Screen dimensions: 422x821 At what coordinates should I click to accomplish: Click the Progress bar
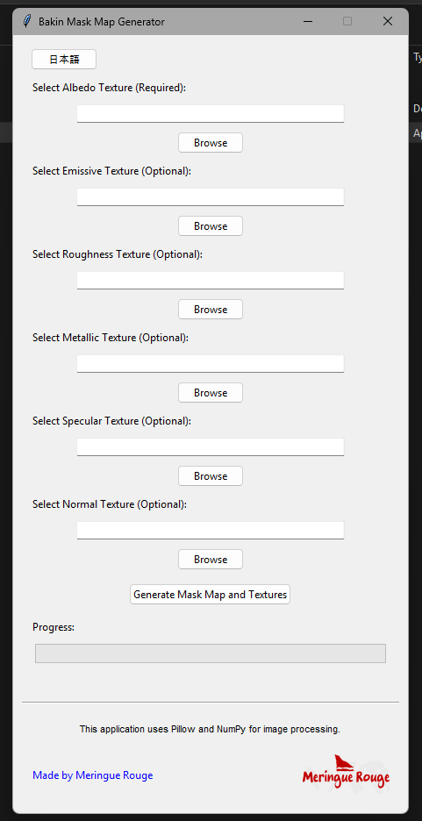click(x=211, y=653)
